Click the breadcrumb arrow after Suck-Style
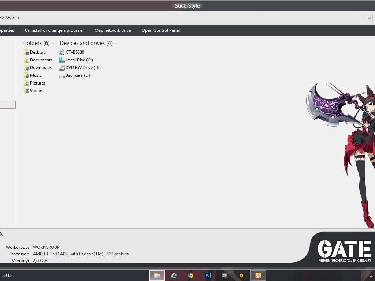Image resolution: width=375 pixels, height=281 pixels. pyautogui.click(x=19, y=18)
